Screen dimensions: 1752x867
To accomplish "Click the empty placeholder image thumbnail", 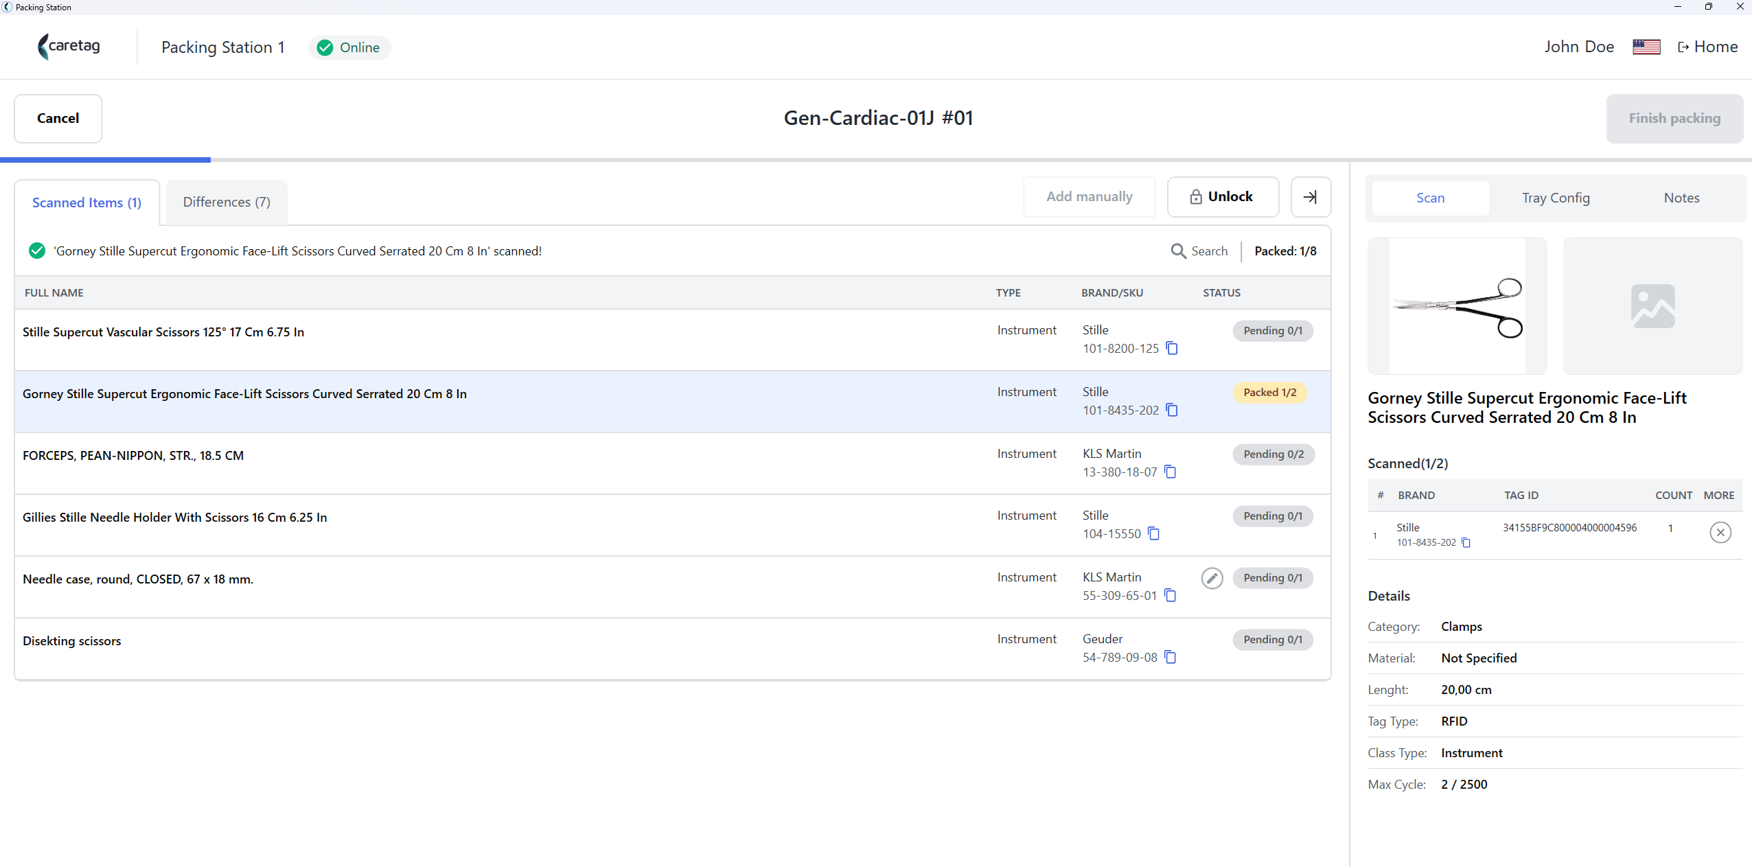I will point(1652,306).
